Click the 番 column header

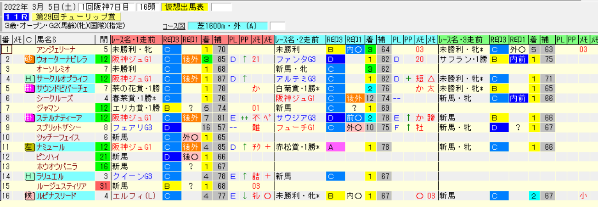click(6, 39)
